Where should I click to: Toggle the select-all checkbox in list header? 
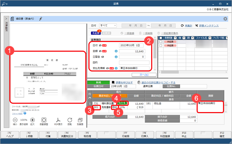(161, 38)
